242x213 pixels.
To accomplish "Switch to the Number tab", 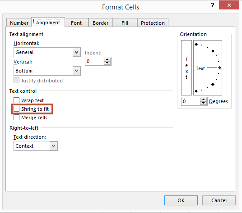I will [x=19, y=23].
